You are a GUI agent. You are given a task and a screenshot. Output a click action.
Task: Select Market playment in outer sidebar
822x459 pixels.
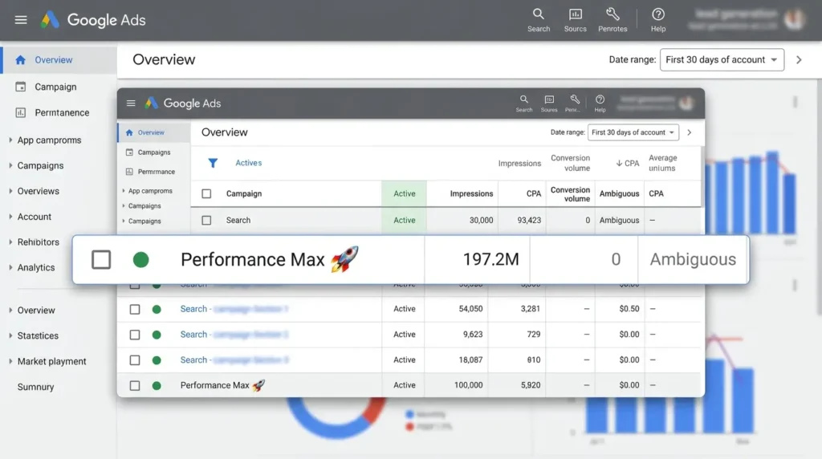pos(51,362)
